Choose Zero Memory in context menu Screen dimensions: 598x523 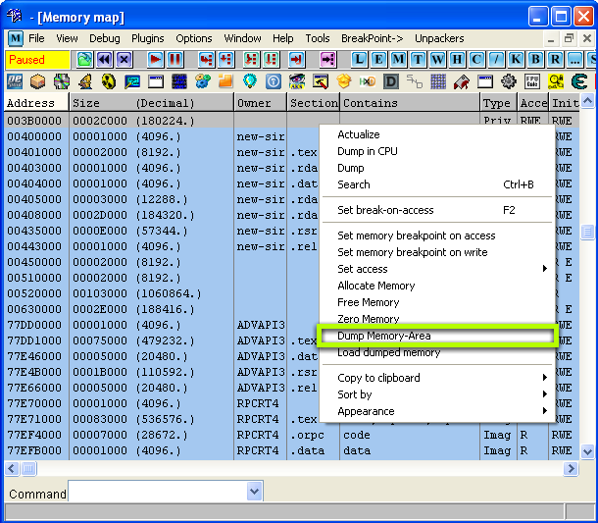tap(369, 319)
